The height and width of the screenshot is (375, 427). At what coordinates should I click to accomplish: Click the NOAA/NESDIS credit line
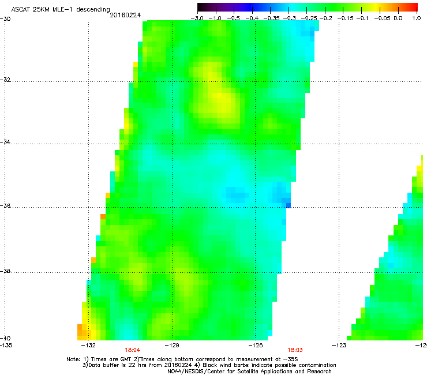pos(249,372)
